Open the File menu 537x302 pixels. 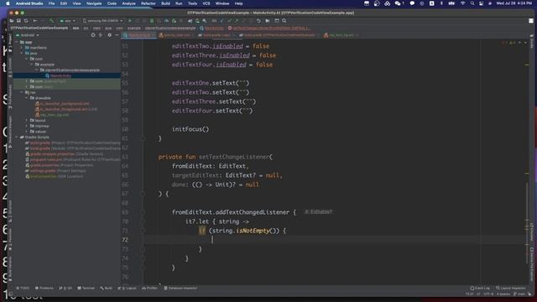(x=51, y=3)
